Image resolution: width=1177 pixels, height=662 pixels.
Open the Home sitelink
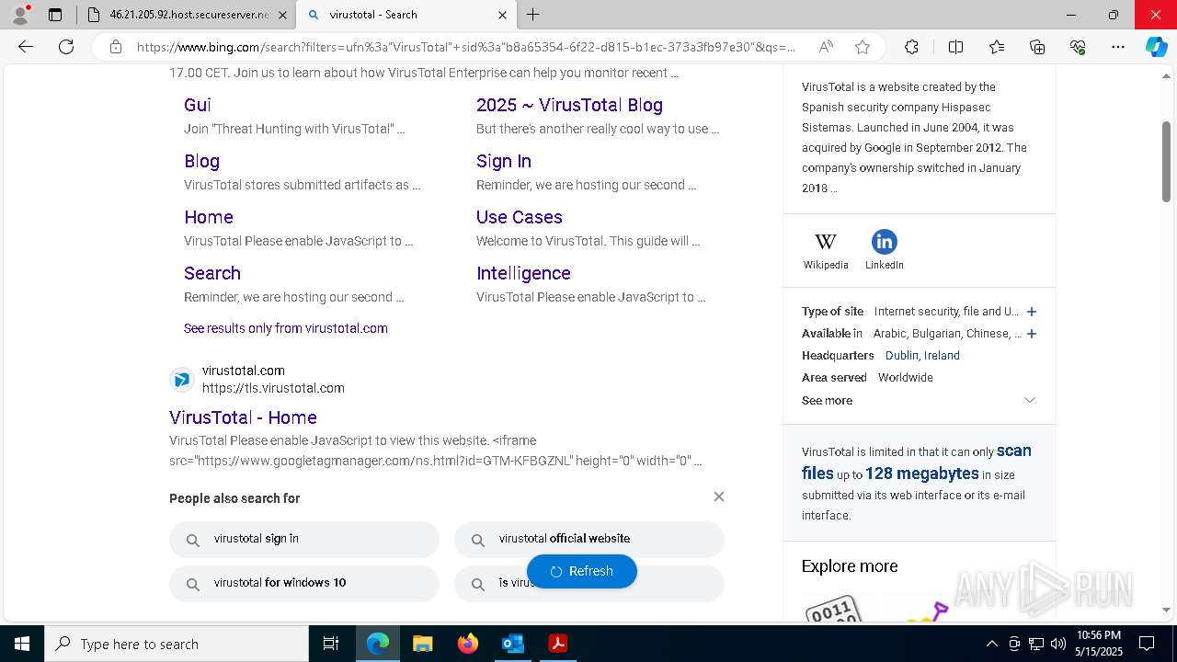click(209, 217)
